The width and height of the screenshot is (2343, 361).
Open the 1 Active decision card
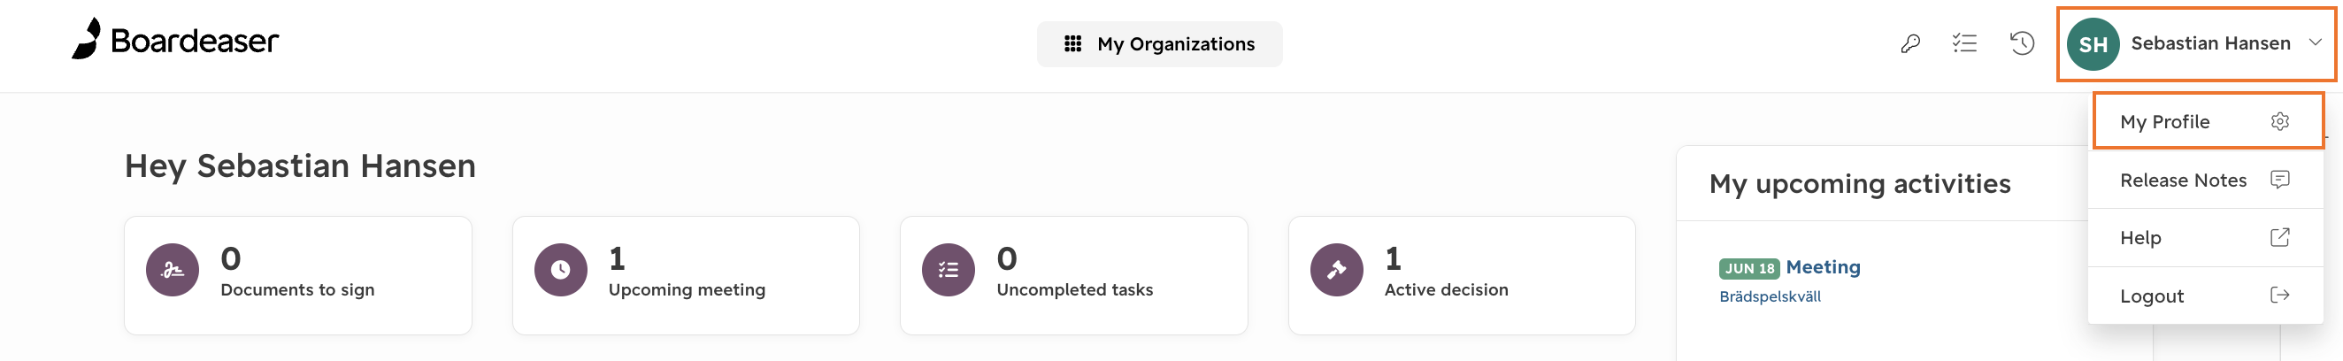(1462, 275)
